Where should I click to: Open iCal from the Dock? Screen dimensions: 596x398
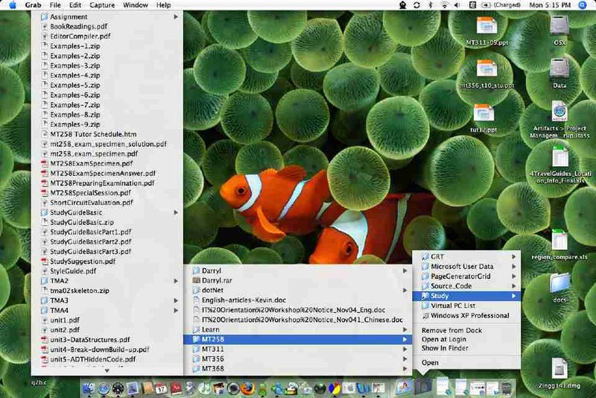point(161,388)
